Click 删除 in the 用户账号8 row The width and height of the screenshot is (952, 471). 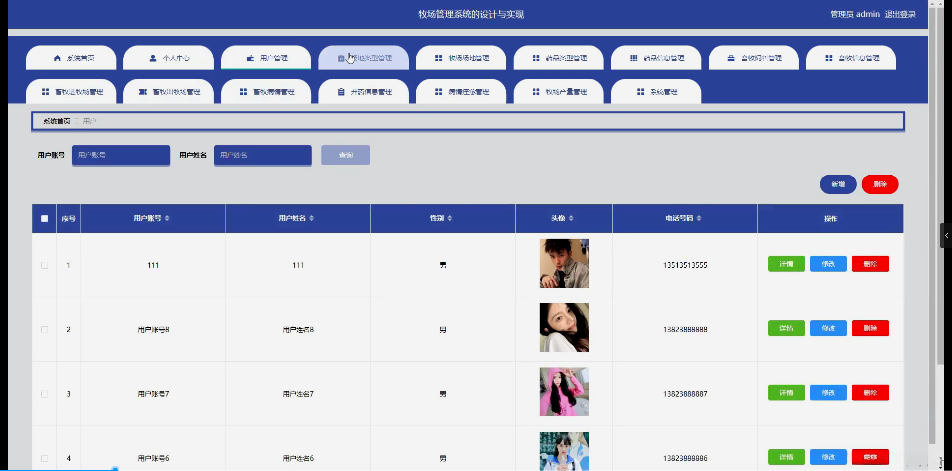pyautogui.click(x=870, y=328)
